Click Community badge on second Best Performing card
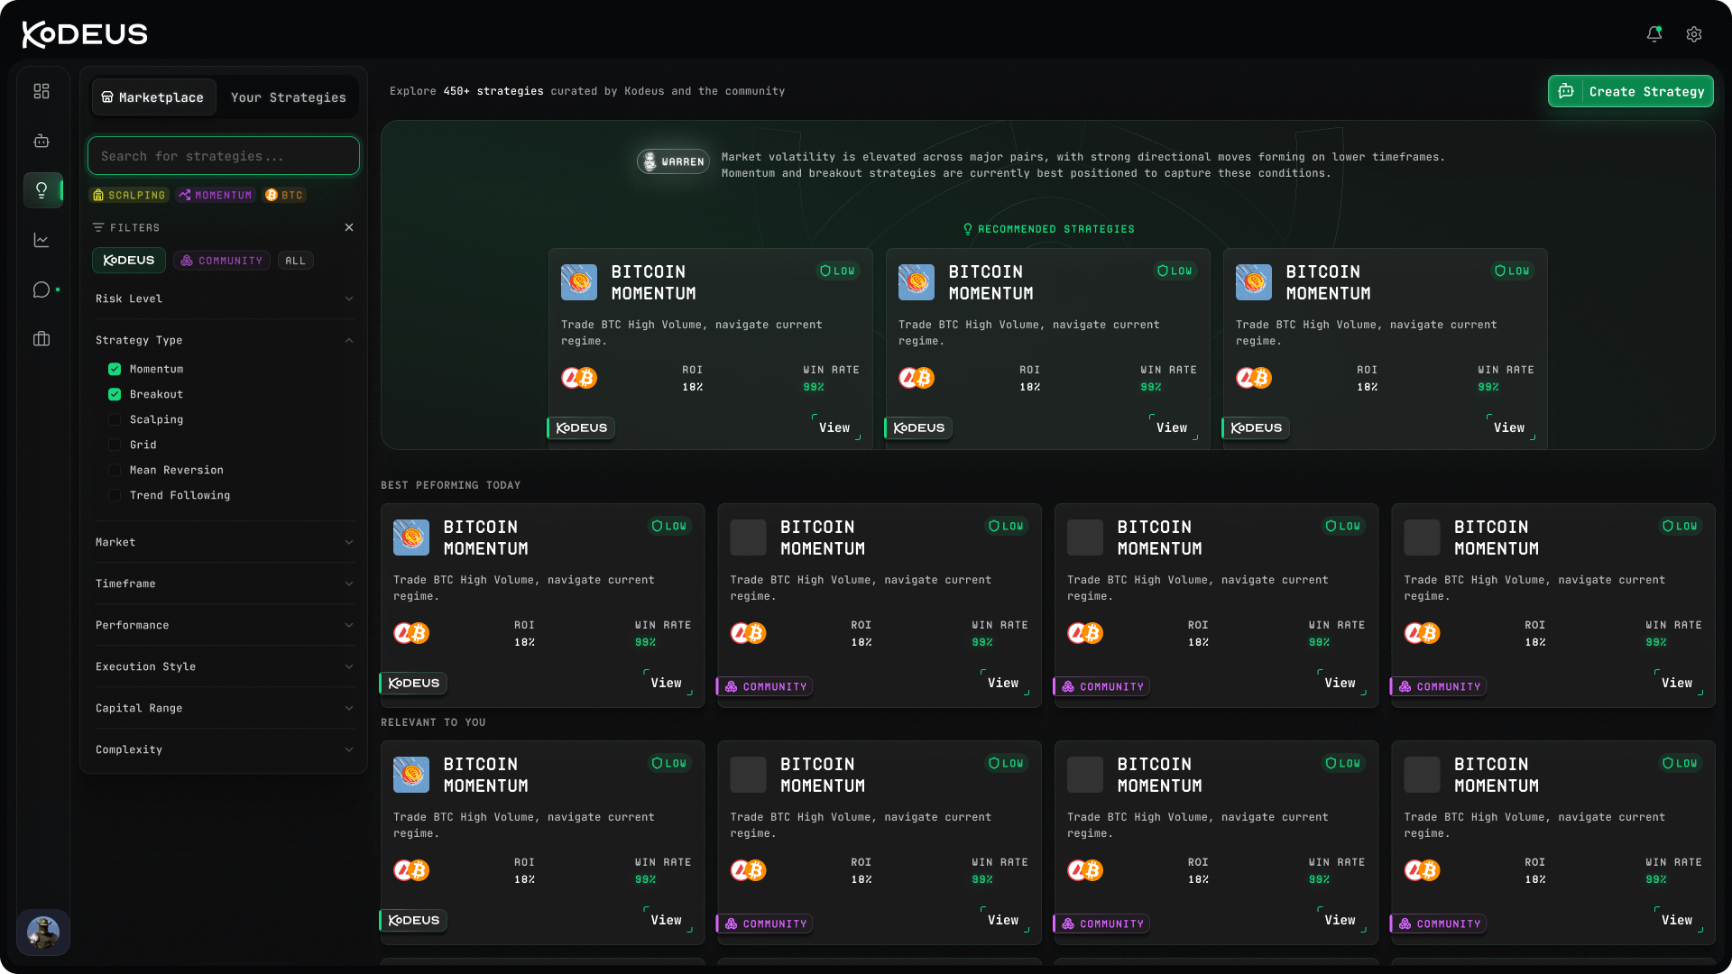1732x974 pixels. tap(766, 686)
